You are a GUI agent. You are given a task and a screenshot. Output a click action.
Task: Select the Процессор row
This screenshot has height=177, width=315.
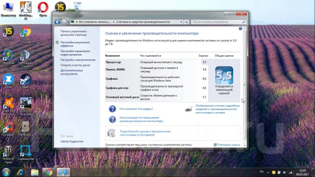(157, 62)
